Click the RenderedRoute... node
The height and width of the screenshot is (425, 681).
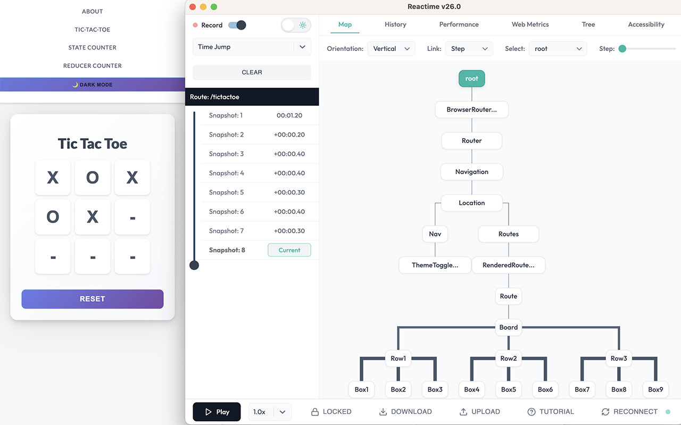(509, 265)
